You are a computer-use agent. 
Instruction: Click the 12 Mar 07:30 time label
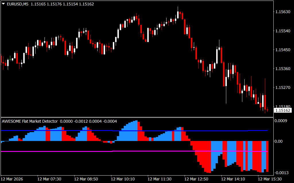click(49, 179)
